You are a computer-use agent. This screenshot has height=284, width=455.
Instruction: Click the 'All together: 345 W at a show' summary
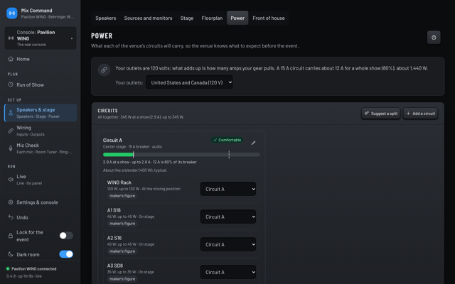[141, 117]
